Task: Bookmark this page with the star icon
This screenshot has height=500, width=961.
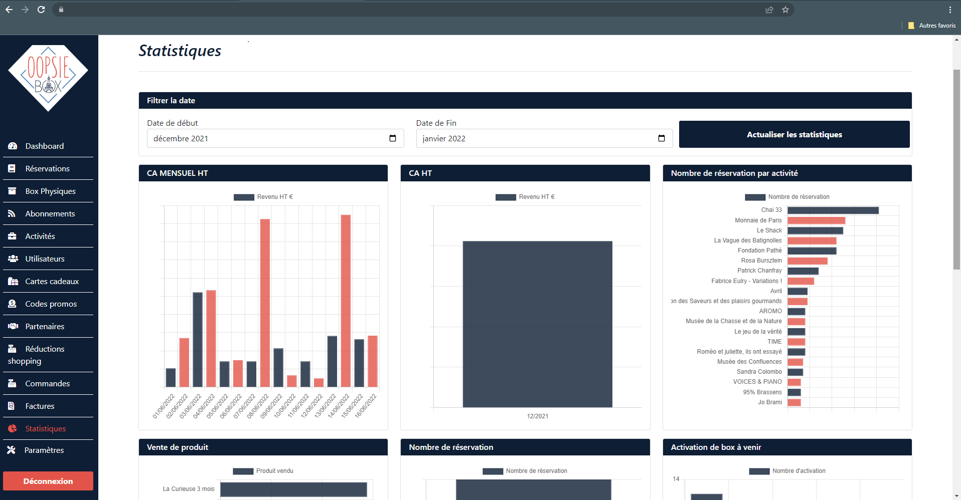Action: 785,10
